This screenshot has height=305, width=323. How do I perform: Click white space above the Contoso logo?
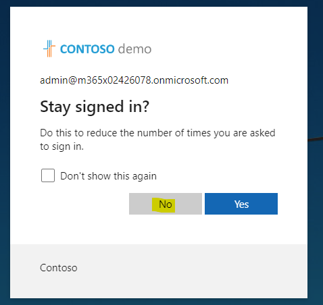point(97,22)
